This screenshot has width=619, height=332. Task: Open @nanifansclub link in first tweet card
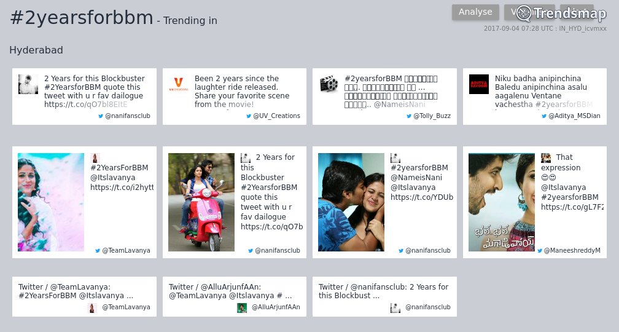point(128,116)
